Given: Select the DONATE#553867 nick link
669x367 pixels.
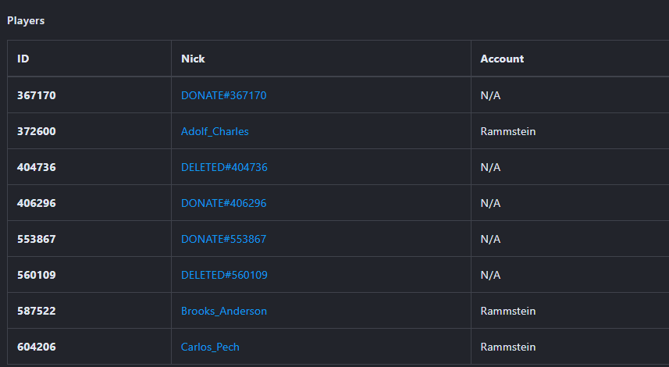Looking at the screenshot, I should [x=223, y=239].
